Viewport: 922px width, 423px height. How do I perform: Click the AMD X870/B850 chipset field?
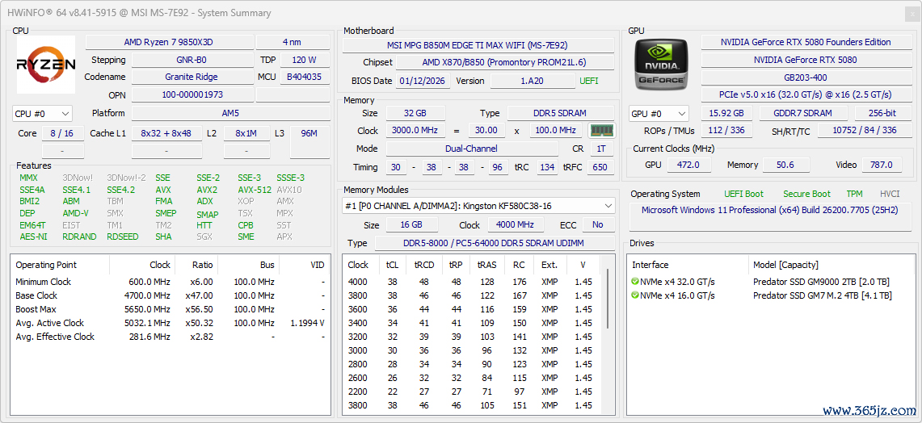click(x=504, y=62)
